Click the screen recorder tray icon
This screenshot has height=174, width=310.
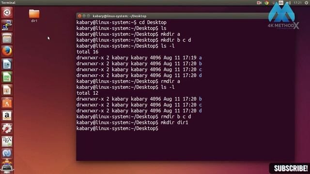coord(259,3)
